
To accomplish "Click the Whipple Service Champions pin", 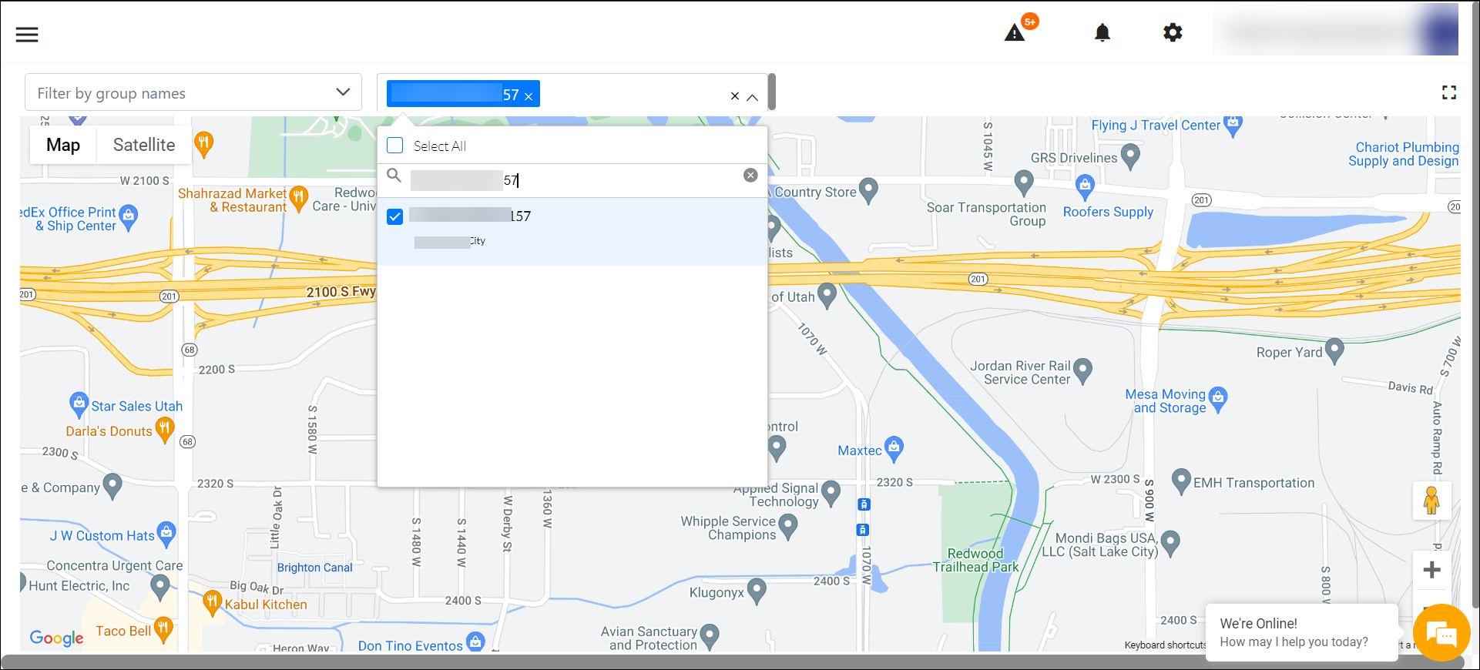I will 787,527.
